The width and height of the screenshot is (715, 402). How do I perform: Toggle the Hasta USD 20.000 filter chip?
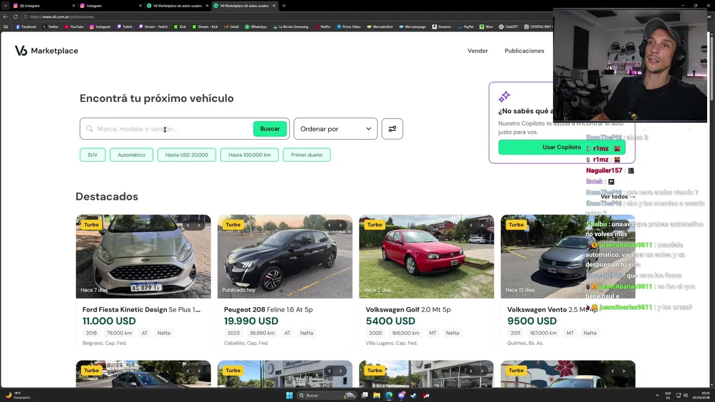point(187,155)
